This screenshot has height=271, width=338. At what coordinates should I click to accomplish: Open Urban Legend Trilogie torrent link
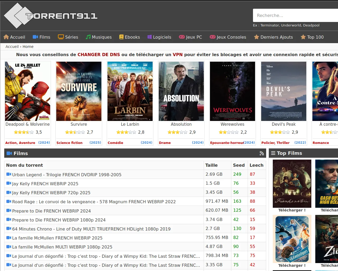tap(67, 175)
